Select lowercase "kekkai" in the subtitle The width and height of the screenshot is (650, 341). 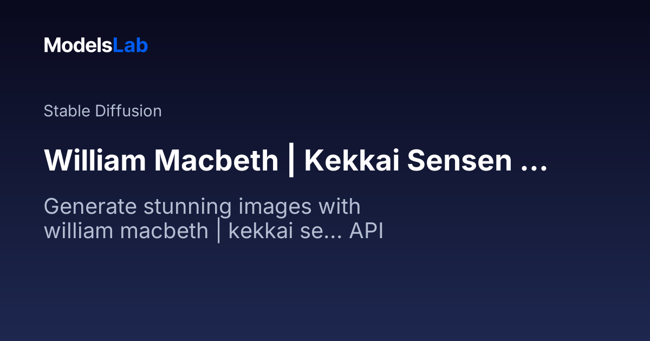(x=256, y=231)
